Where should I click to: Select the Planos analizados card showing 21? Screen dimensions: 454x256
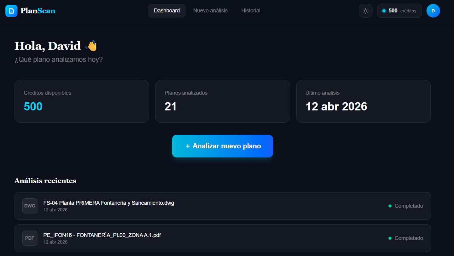point(222,101)
